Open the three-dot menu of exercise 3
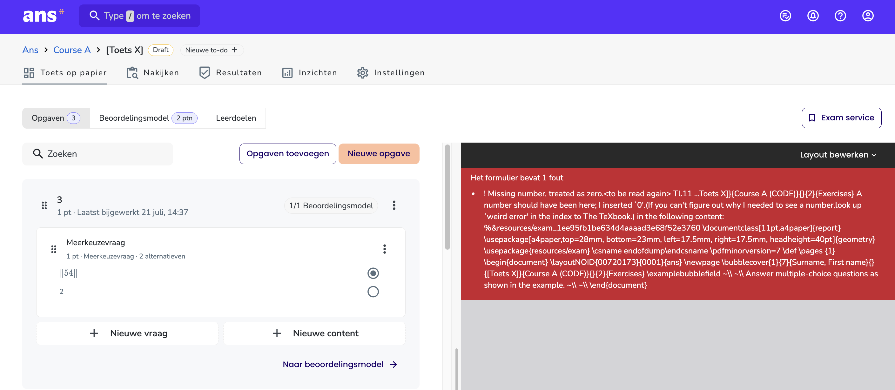The image size is (895, 390). [x=394, y=205]
